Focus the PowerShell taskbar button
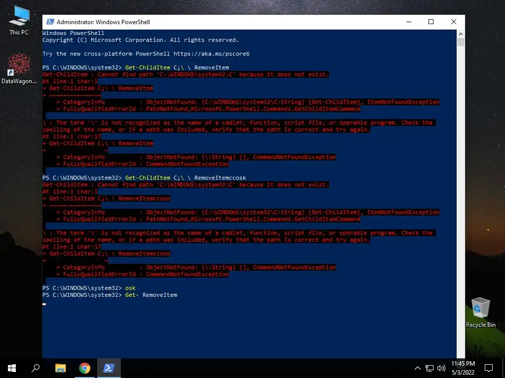The image size is (505, 378). [x=108, y=368]
